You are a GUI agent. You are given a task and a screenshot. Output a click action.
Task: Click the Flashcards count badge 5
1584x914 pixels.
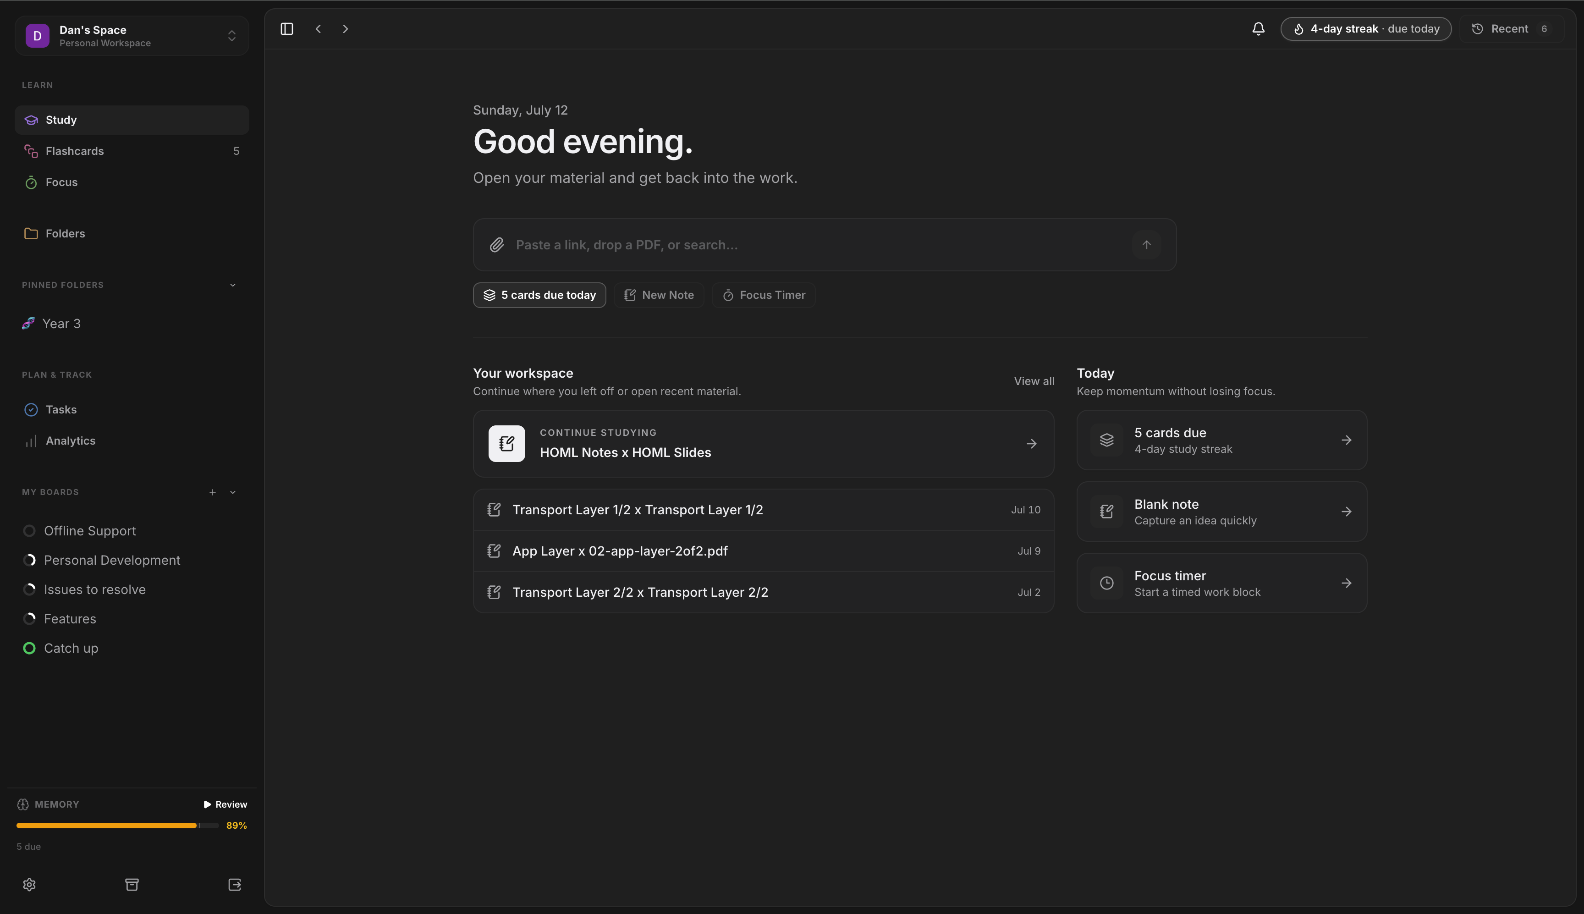236,151
